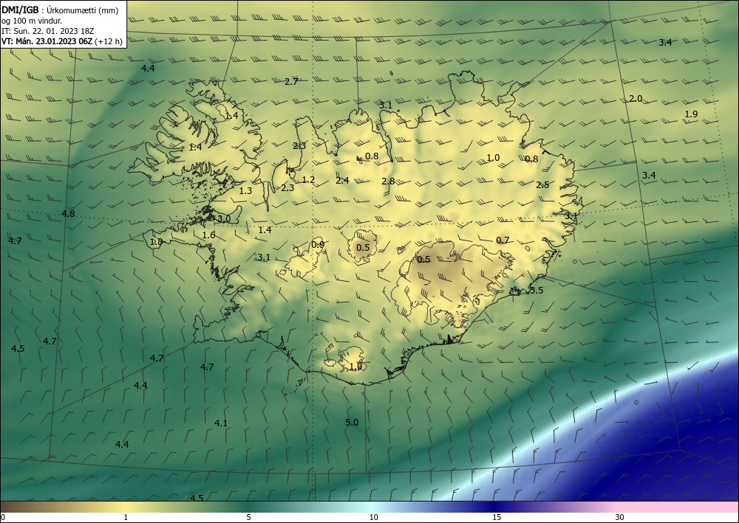Click the 5.0 value south of Iceland
739x523 pixels.
coord(352,423)
